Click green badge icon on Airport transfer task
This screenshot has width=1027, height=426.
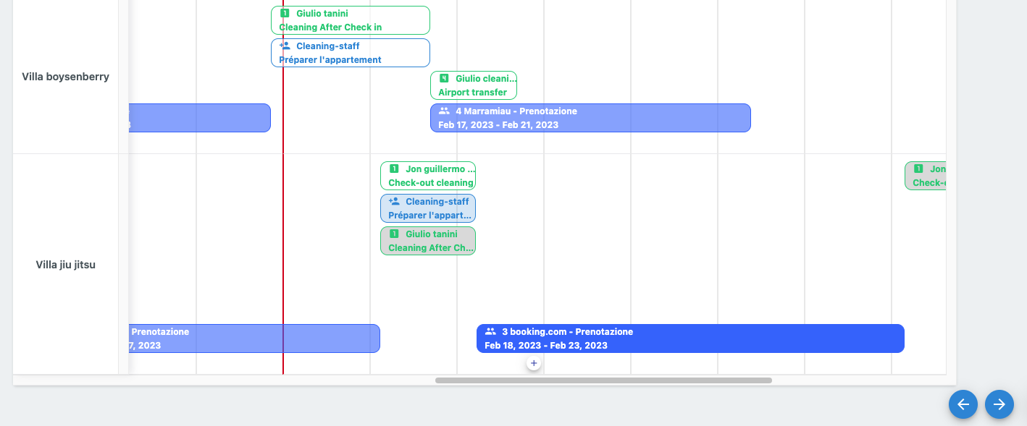click(444, 79)
